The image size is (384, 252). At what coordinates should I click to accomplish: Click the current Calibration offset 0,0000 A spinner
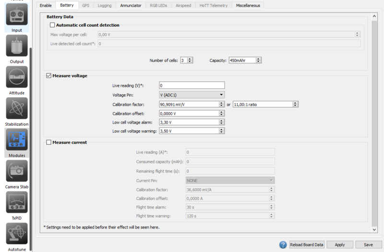[x=271, y=198]
